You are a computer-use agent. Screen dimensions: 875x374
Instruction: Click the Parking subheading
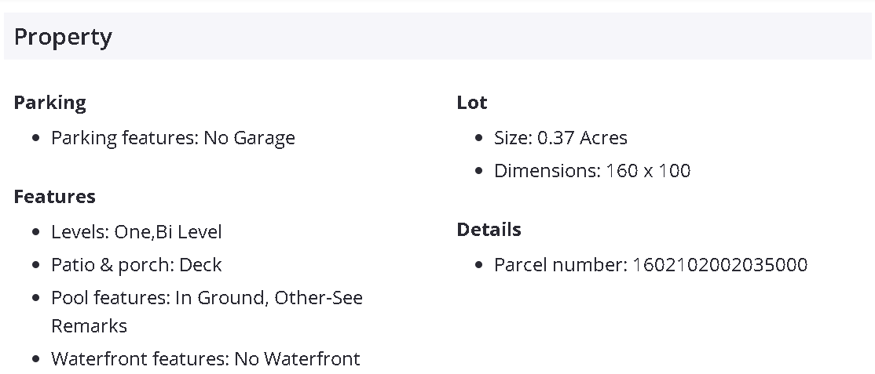tap(49, 103)
